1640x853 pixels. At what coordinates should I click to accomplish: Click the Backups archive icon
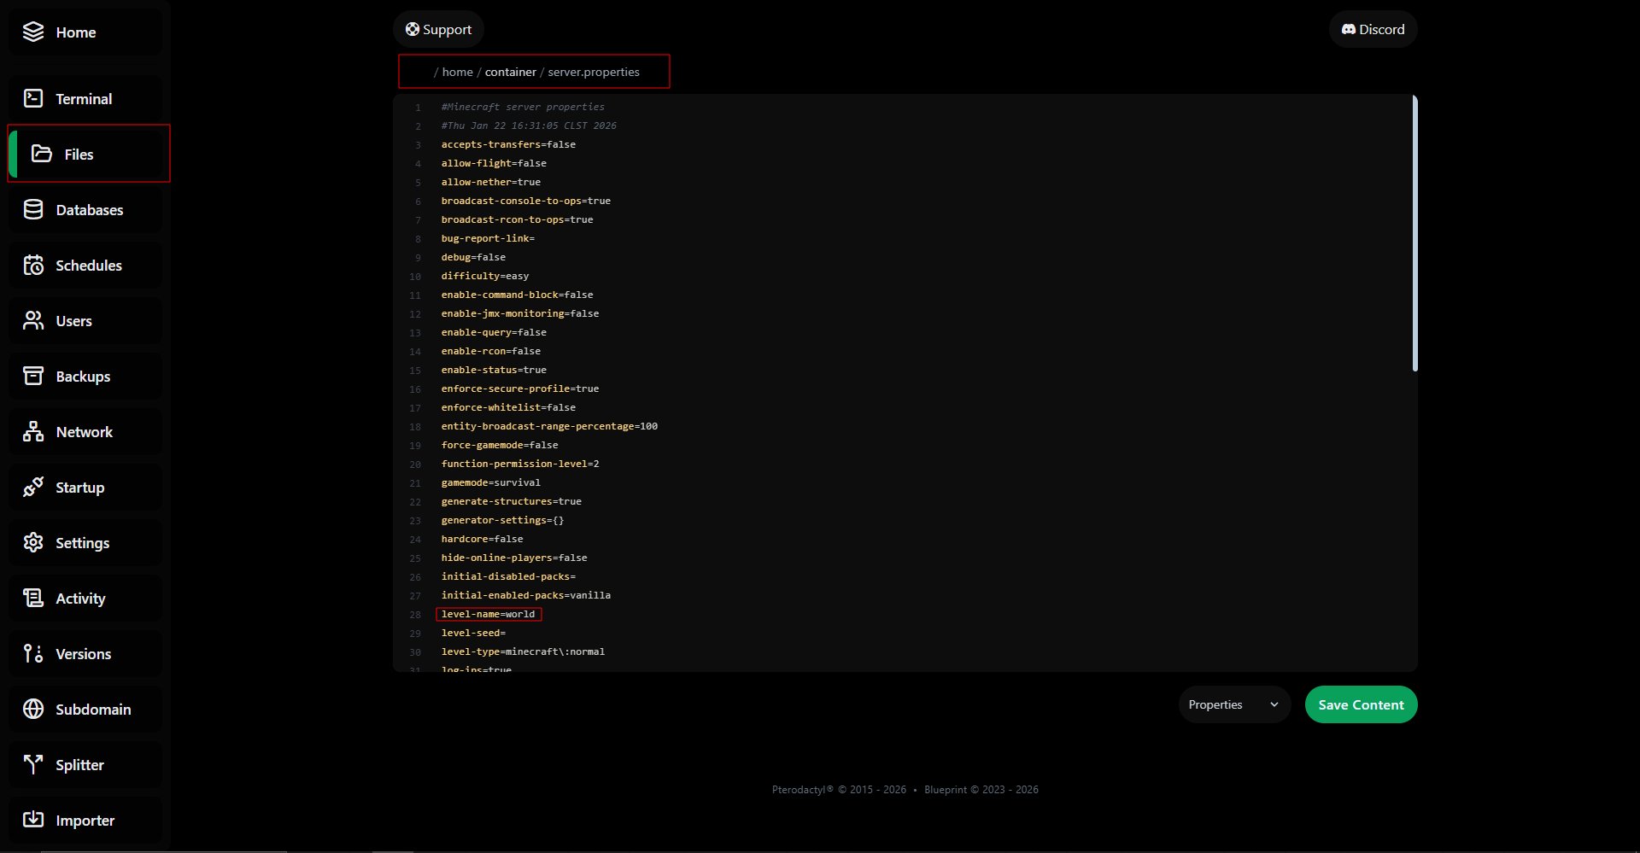33,376
